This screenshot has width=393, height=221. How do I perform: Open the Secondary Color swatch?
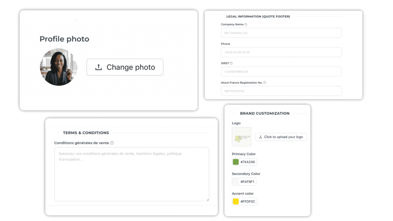(236, 182)
